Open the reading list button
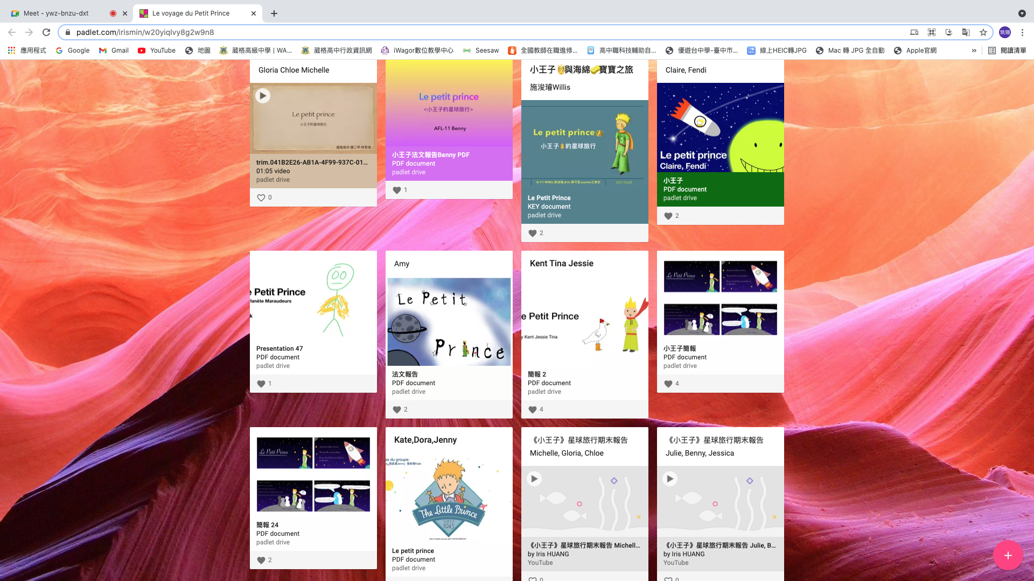1034x581 pixels. pos(1007,51)
